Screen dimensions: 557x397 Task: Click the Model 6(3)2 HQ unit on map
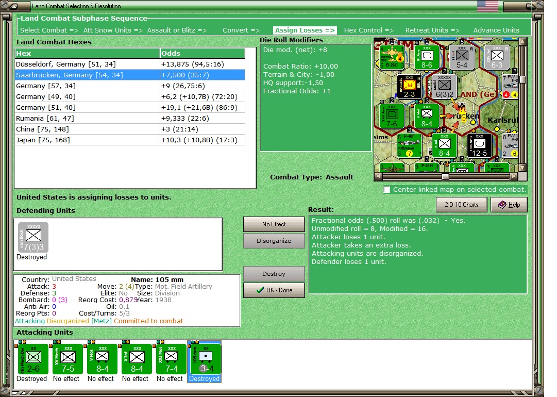pos(444,87)
